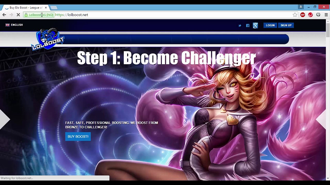330x185 pixels.
Task: Bookmark this page with the star icon
Action: [295, 15]
